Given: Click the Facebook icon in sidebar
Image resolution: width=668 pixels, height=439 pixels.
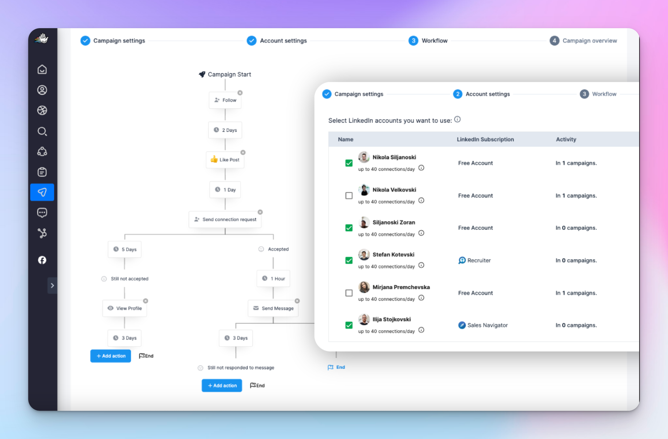Looking at the screenshot, I should (42, 260).
